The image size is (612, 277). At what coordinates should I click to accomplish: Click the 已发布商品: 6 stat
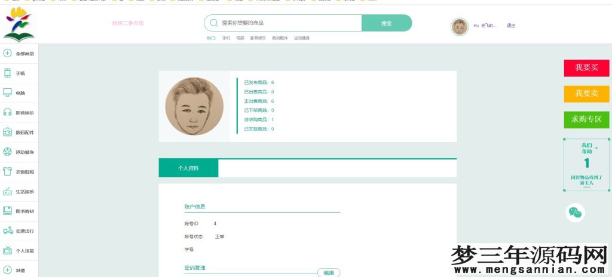pos(259,82)
